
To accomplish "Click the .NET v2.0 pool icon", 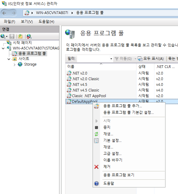I will pyautogui.click(x=69, y=73).
